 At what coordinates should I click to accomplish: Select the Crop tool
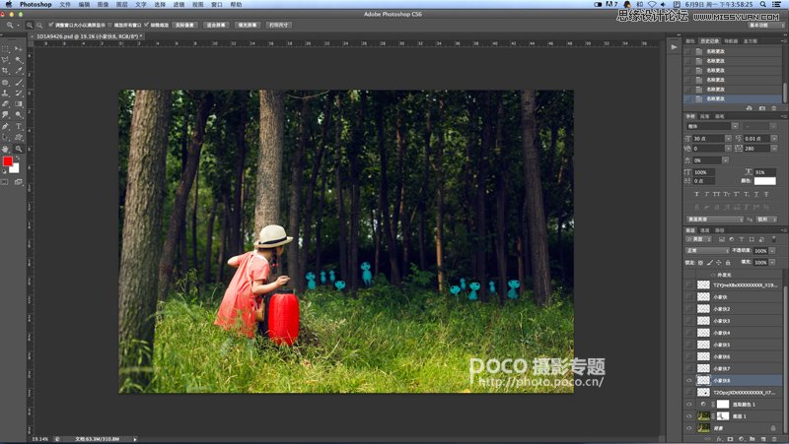[6, 70]
